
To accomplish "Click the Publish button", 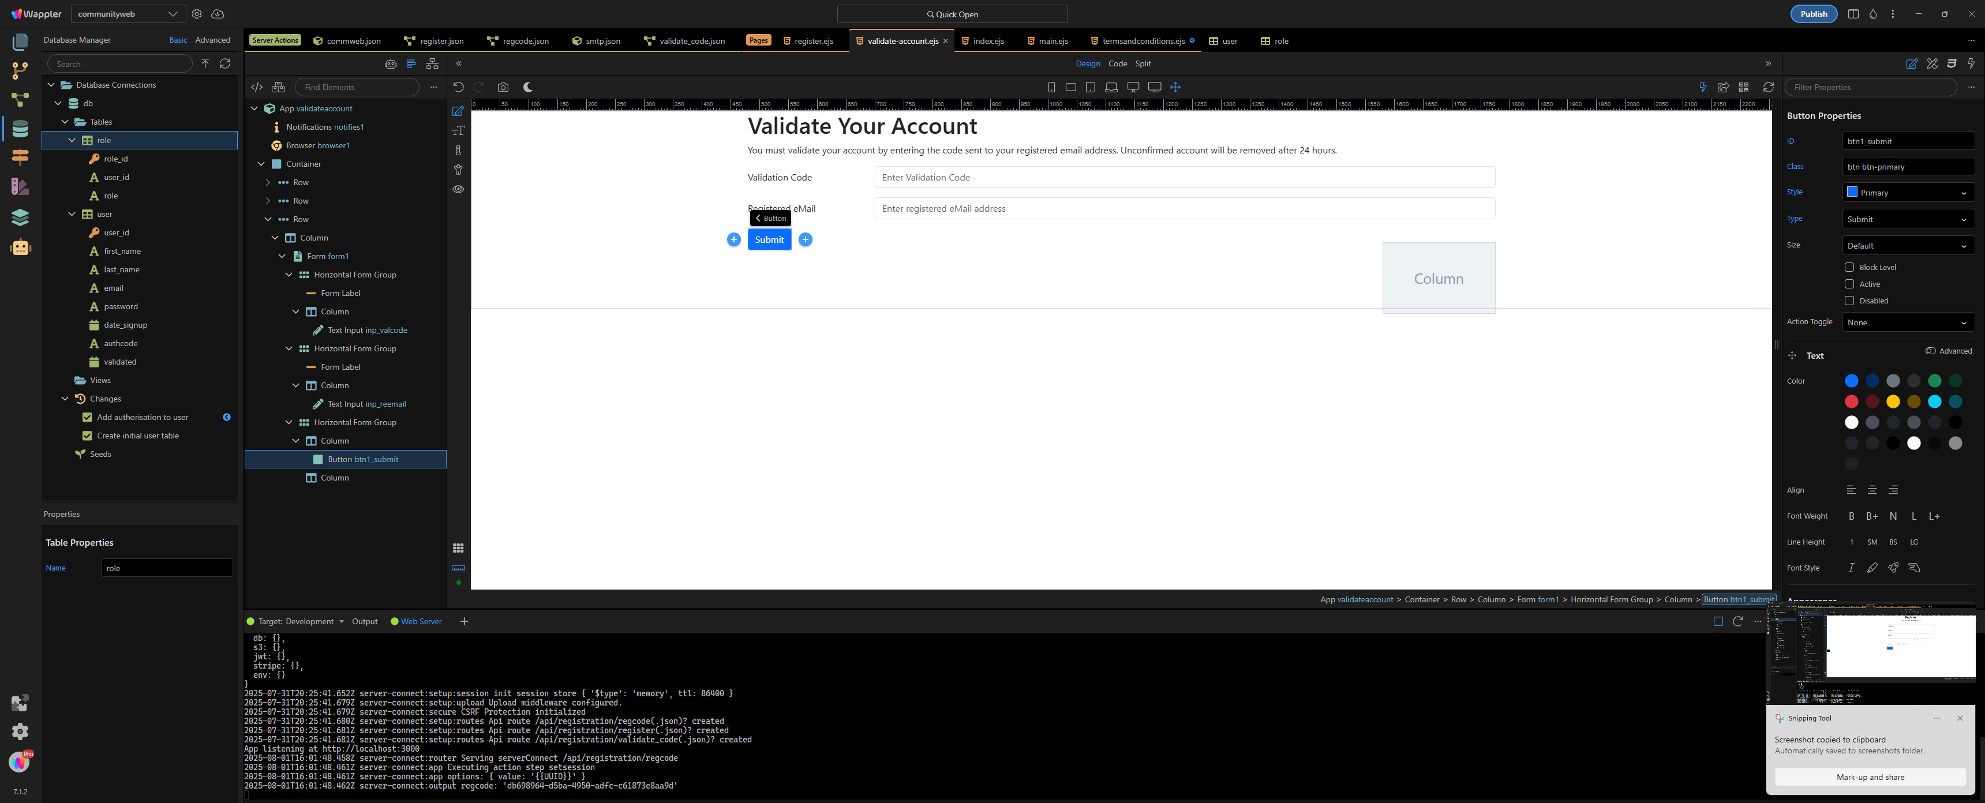I will pos(1813,14).
